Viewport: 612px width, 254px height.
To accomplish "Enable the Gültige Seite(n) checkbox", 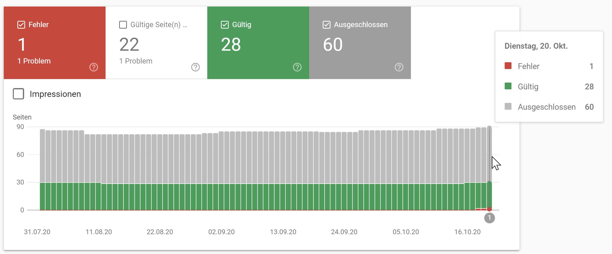I will (123, 24).
